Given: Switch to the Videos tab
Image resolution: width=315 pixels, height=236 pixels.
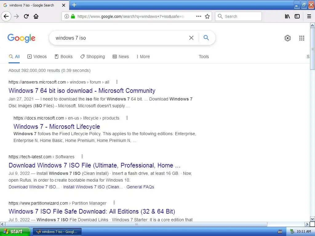Looking at the screenshot, I should [37, 57].
